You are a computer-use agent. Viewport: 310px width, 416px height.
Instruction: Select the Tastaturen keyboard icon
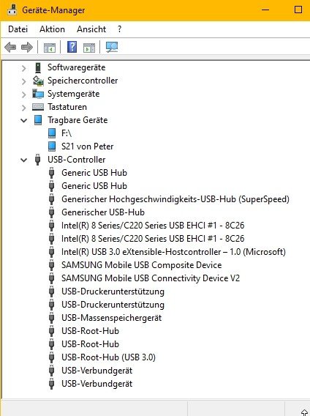click(38, 107)
